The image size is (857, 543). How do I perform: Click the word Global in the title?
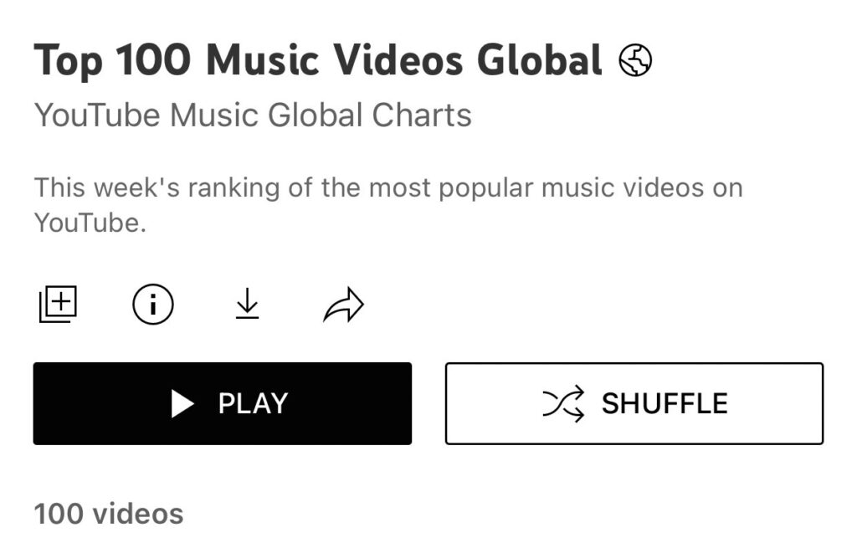pyautogui.click(x=540, y=60)
